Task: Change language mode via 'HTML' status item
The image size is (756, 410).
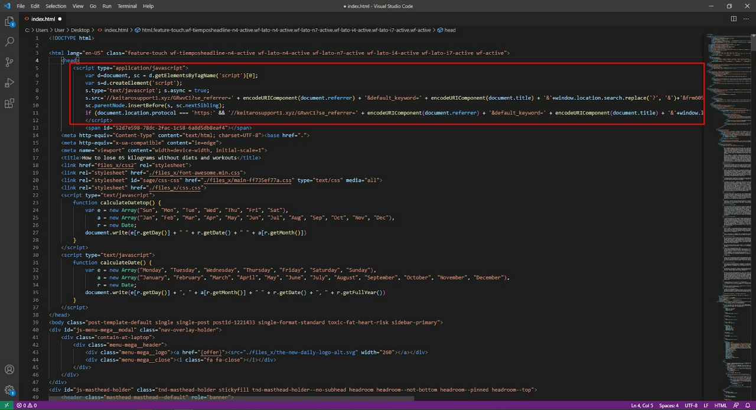Action: (721, 405)
